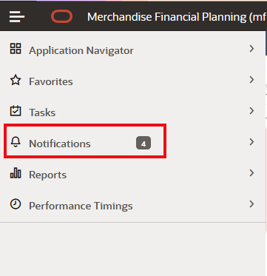Click the Notifications bell icon
The width and height of the screenshot is (267, 276).
click(x=16, y=142)
